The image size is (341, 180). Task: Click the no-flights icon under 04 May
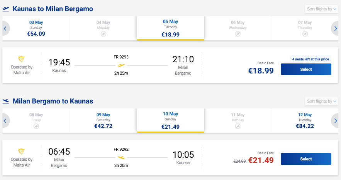pos(103,34)
